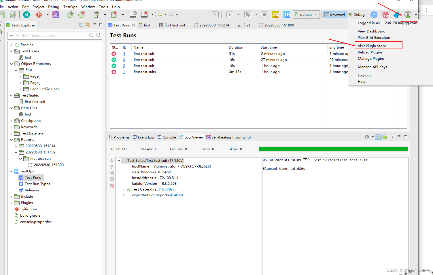Open test run ID 4 link
433x275 pixels.
coord(124,54)
